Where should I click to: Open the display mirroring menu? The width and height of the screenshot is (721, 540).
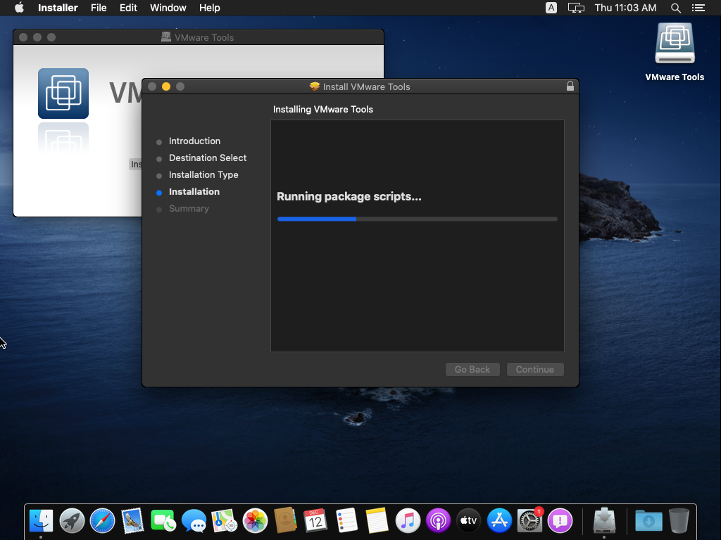pyautogui.click(x=577, y=8)
